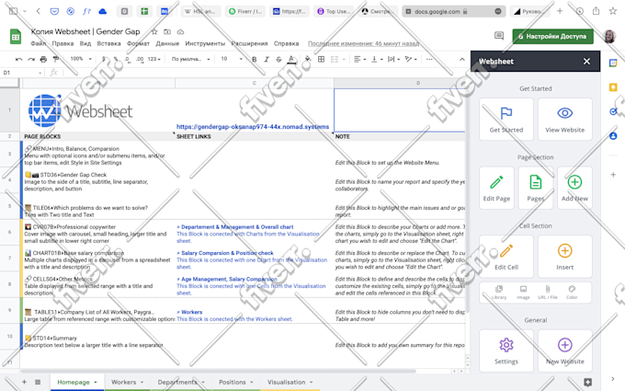
Task: Click the Get Started flag card
Action: pos(506,120)
